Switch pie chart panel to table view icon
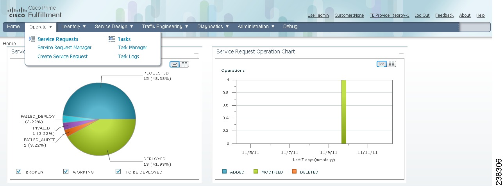504x186 pixels. [x=184, y=64]
